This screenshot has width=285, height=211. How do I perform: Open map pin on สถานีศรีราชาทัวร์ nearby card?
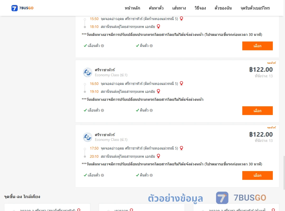(x=79, y=210)
